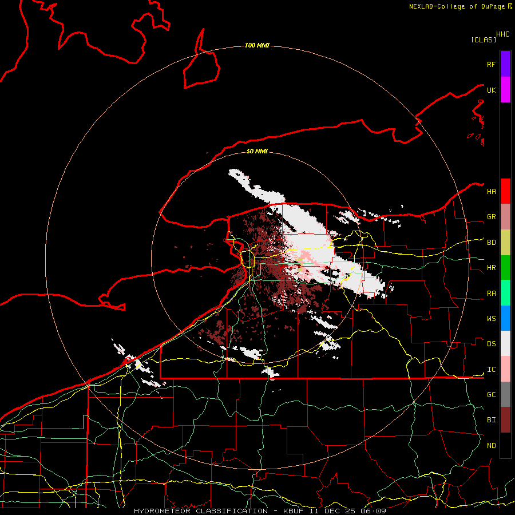This screenshot has width=515, height=515.
Task: Click the ND black legend swatch
Action: (505, 445)
